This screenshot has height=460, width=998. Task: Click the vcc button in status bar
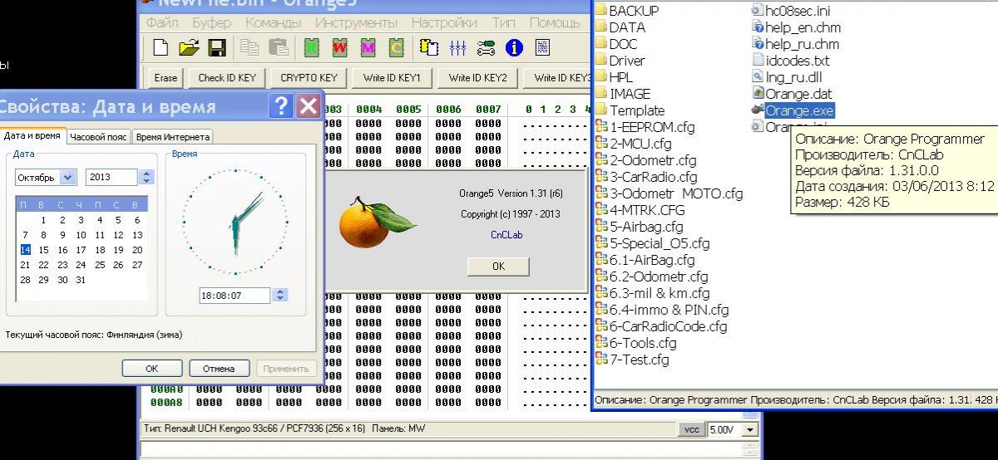click(x=690, y=429)
